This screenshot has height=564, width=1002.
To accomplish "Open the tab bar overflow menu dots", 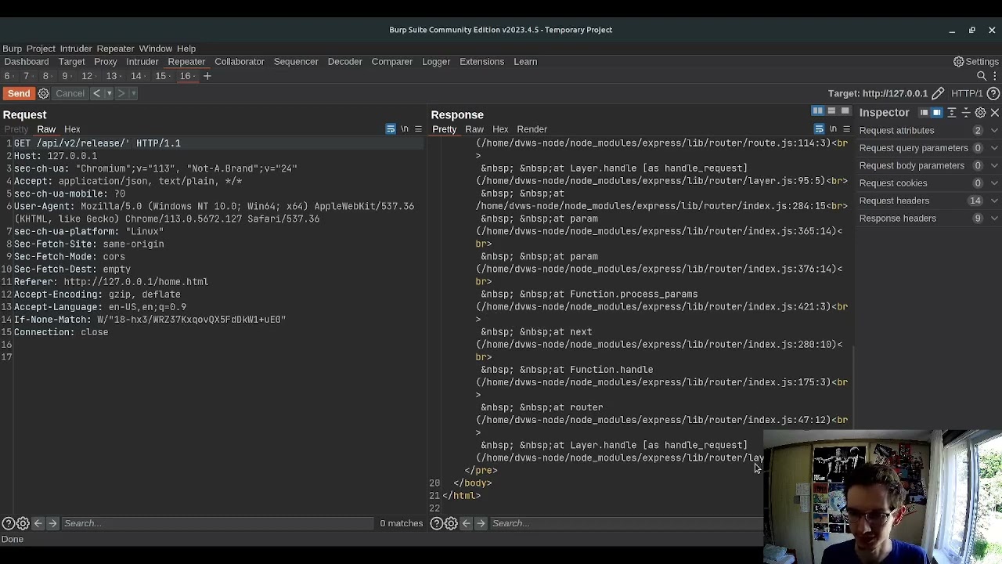I will (994, 76).
